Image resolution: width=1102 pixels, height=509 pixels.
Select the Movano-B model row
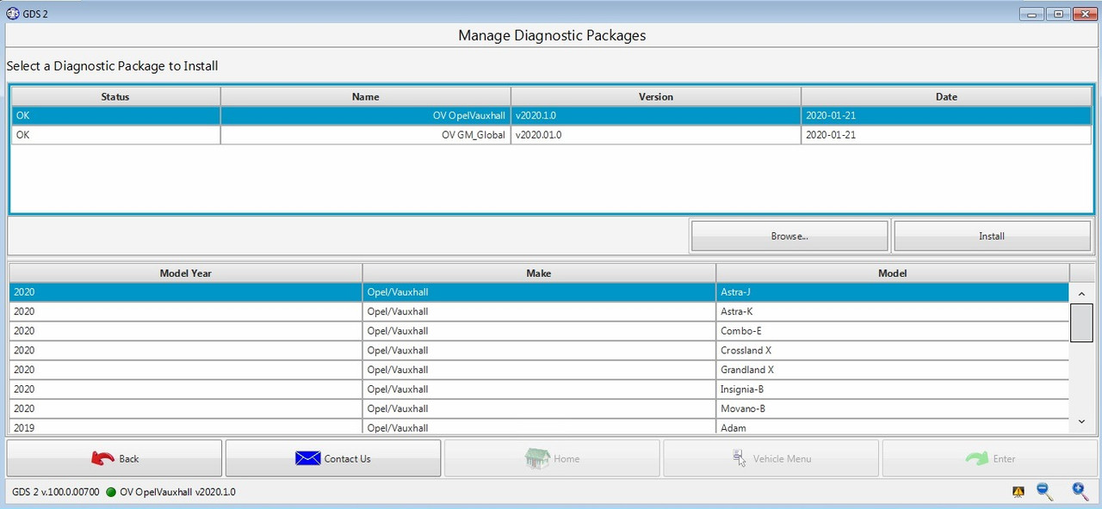pyautogui.click(x=539, y=408)
